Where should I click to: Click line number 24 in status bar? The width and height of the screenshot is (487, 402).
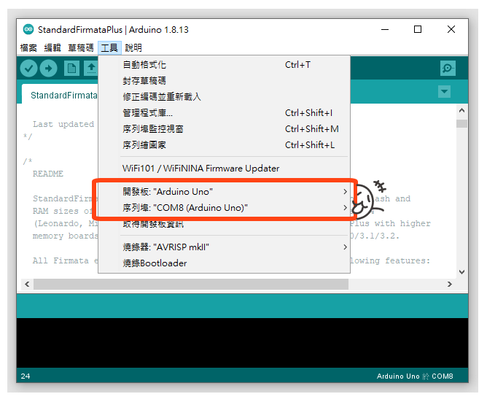click(26, 376)
